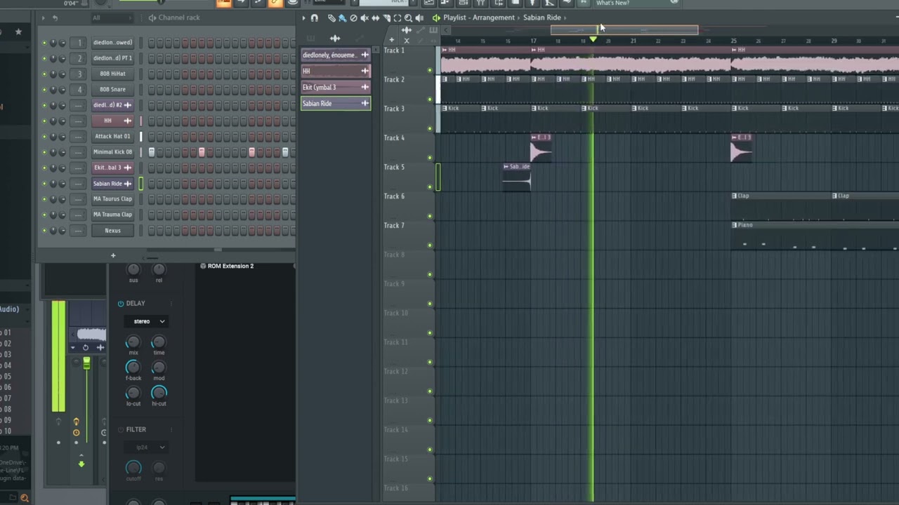This screenshot has width=899, height=505.
Task: Toggle the playlist magnet snap icon
Action: coord(314,18)
